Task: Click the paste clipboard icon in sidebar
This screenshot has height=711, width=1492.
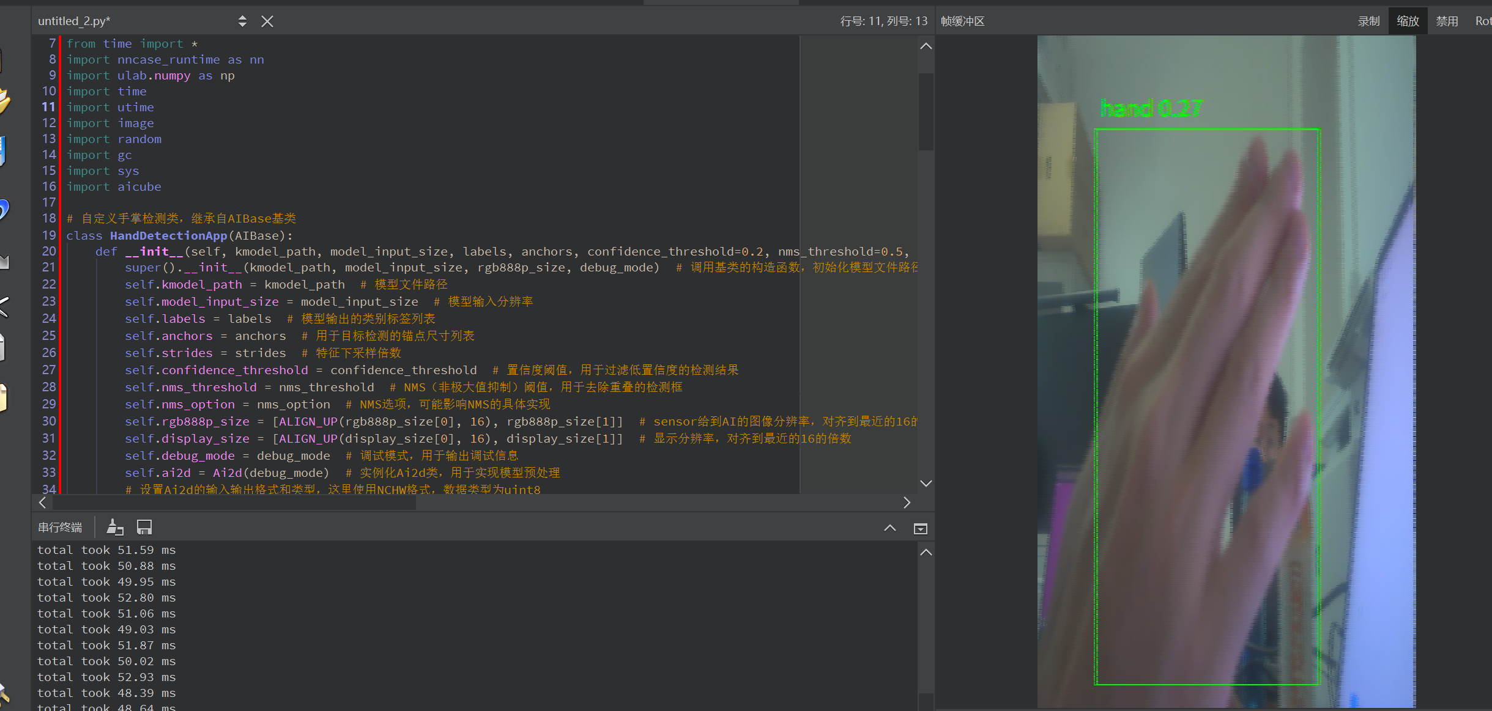Action: point(2,398)
